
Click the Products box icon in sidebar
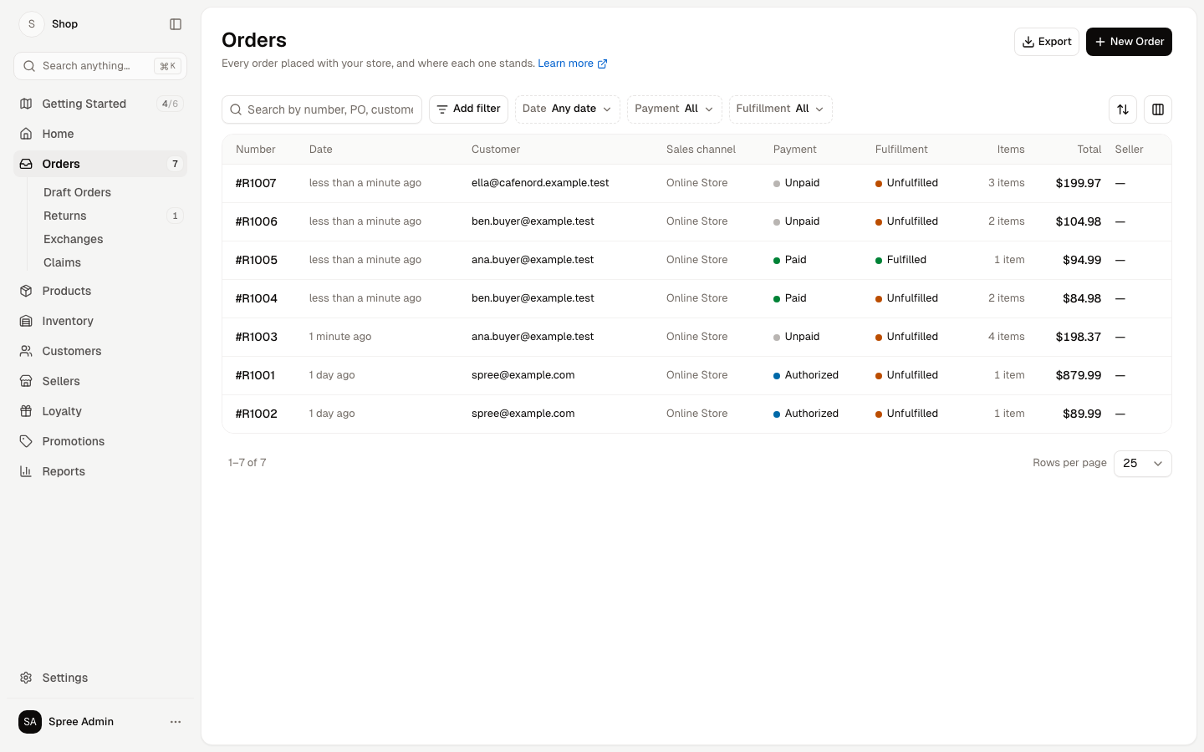coord(26,291)
